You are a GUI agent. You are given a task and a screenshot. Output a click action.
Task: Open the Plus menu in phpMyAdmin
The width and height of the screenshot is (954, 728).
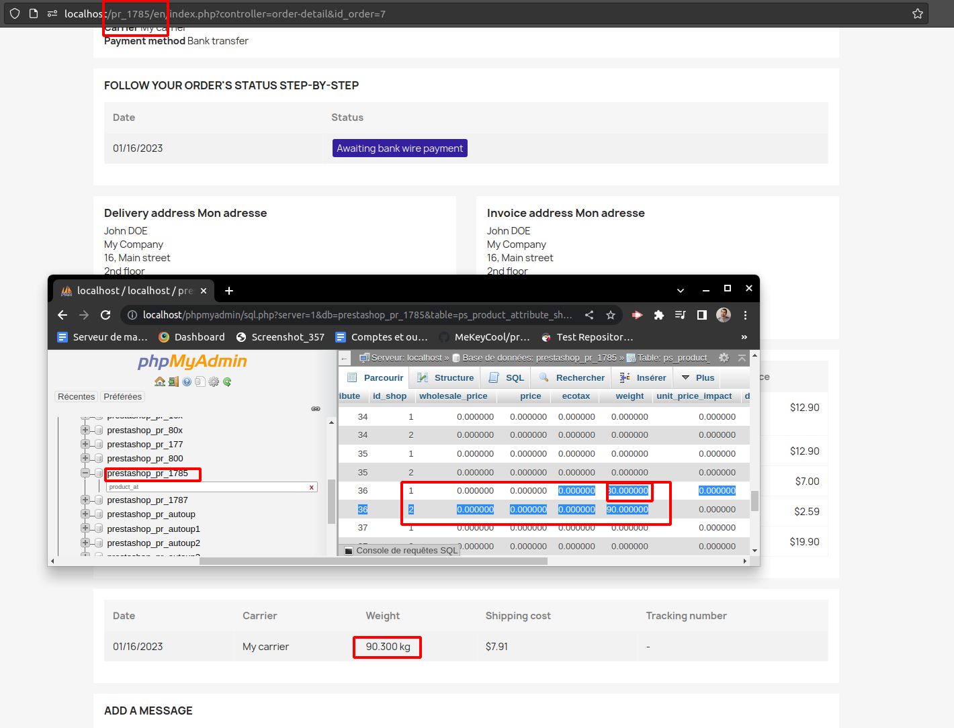(697, 377)
